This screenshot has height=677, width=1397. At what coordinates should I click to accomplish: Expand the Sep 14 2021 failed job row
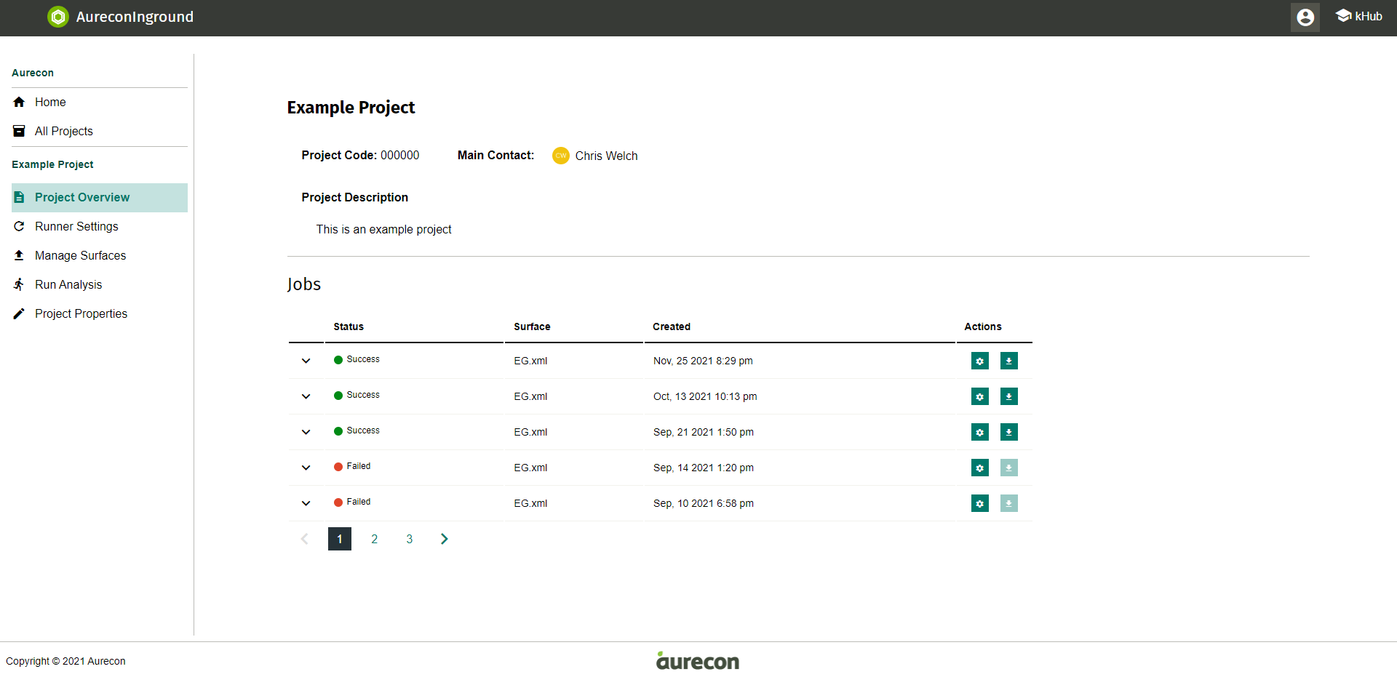(x=306, y=468)
